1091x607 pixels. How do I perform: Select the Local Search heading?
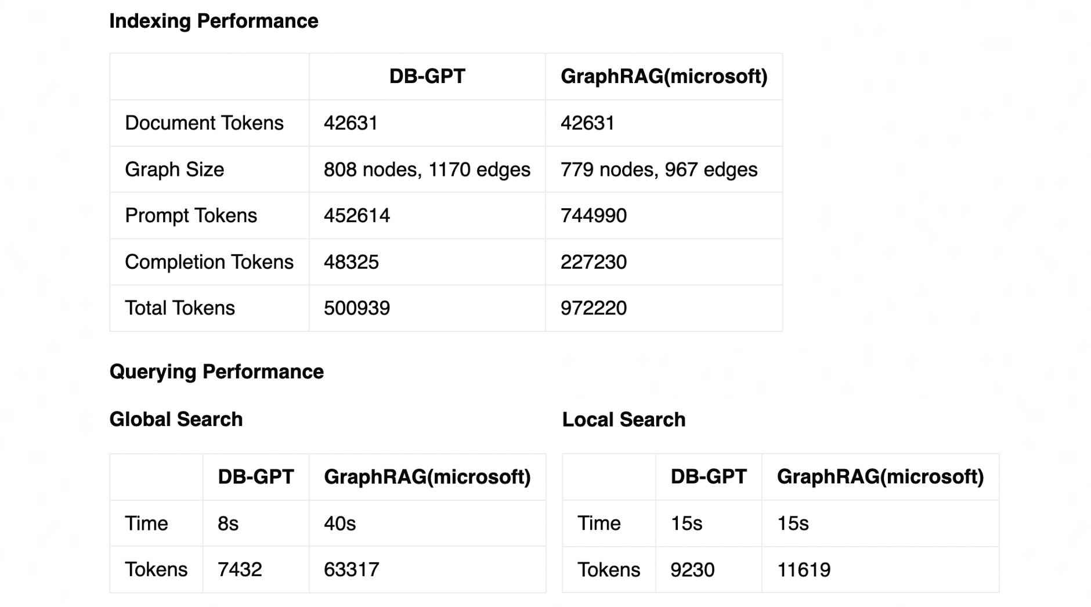tap(623, 420)
